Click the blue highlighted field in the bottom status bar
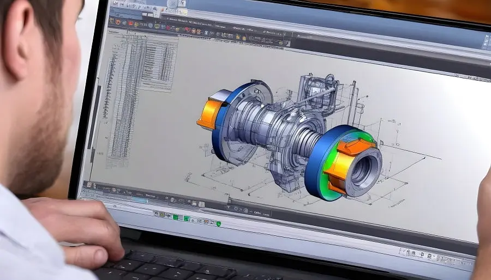The image size is (491, 280). [140, 199]
